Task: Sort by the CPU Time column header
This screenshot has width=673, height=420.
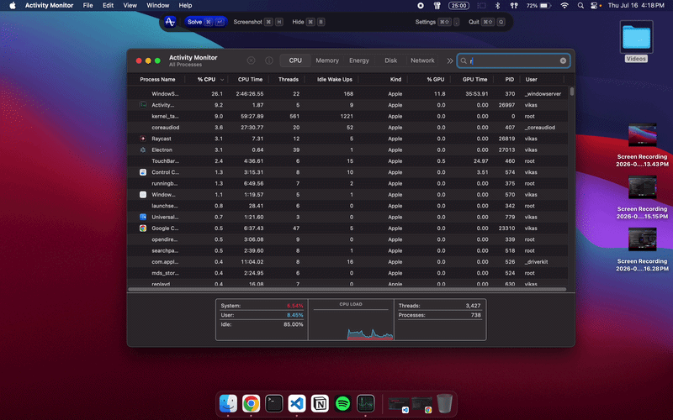Action: [x=250, y=79]
